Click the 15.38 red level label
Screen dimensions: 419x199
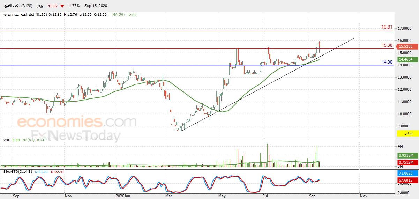[x=387, y=45]
